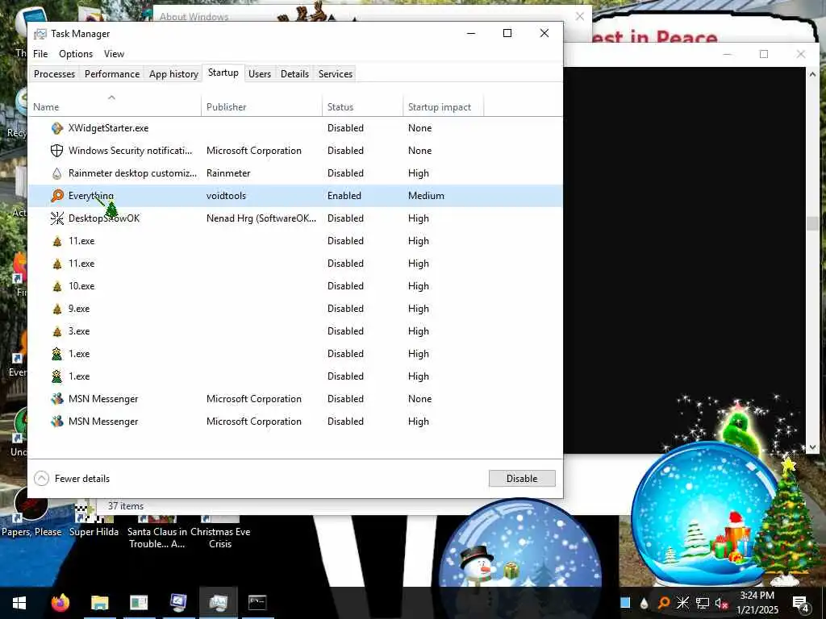The image size is (826, 619).
Task: Open the network tray icon
Action: click(x=702, y=603)
